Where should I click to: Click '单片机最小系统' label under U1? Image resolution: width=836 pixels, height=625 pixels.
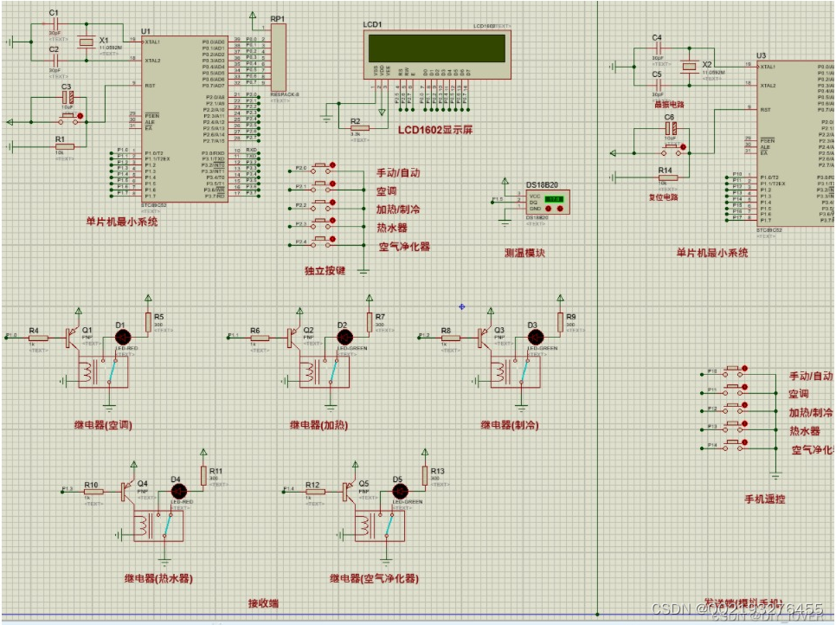click(x=121, y=222)
